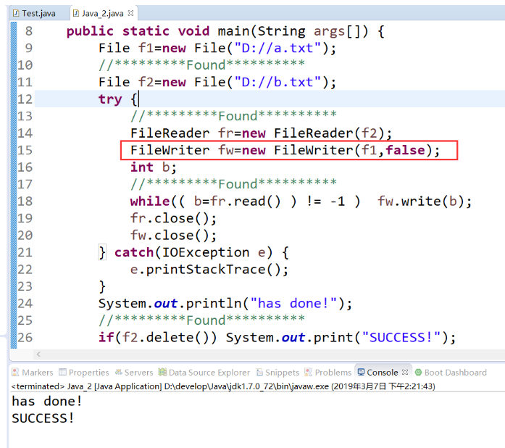Close the Console view tab
This screenshot has height=448, width=505.
(404, 372)
